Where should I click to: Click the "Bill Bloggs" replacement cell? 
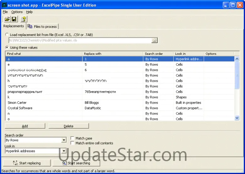(113, 103)
